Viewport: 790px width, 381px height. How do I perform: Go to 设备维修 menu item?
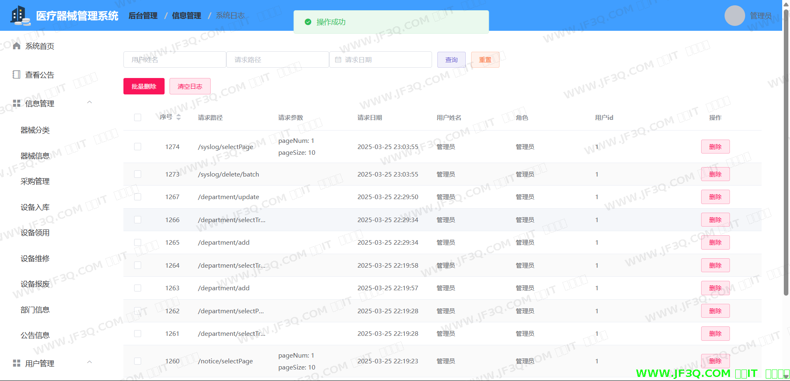click(35, 259)
